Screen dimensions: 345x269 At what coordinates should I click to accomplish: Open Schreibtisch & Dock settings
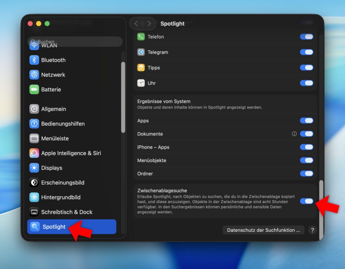[x=66, y=212]
